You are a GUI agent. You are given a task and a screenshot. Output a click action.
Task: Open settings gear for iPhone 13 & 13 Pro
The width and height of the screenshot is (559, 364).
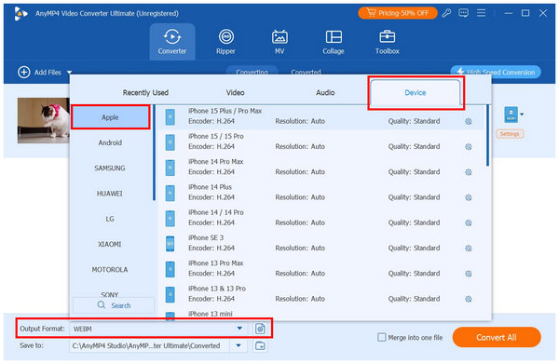pyautogui.click(x=469, y=299)
